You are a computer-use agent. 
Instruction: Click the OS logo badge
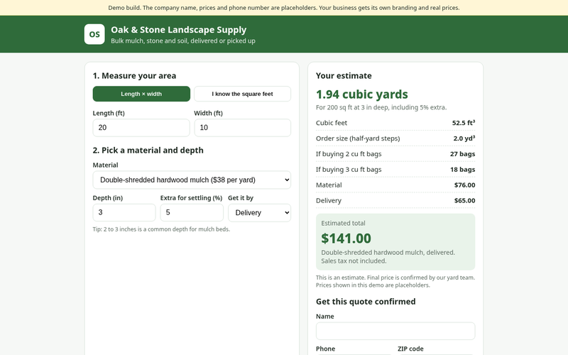click(94, 34)
